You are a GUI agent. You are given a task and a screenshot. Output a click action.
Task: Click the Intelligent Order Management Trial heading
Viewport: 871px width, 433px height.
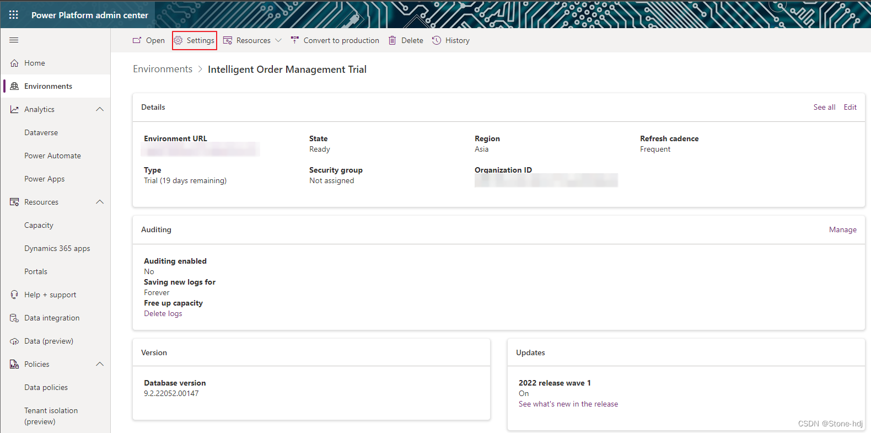point(287,69)
